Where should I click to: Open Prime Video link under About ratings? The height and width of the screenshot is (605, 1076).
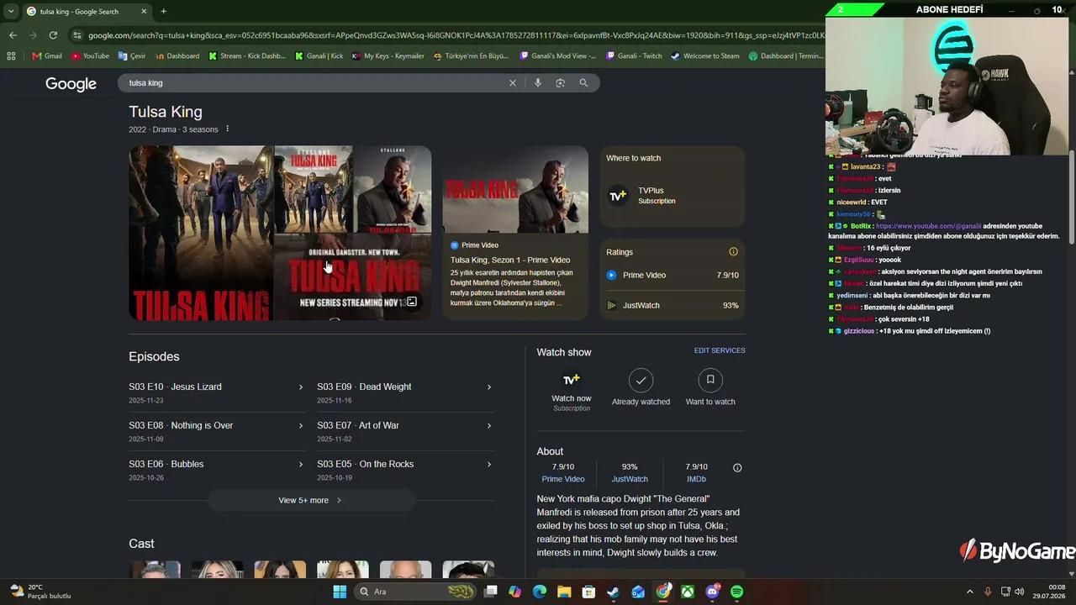563,479
